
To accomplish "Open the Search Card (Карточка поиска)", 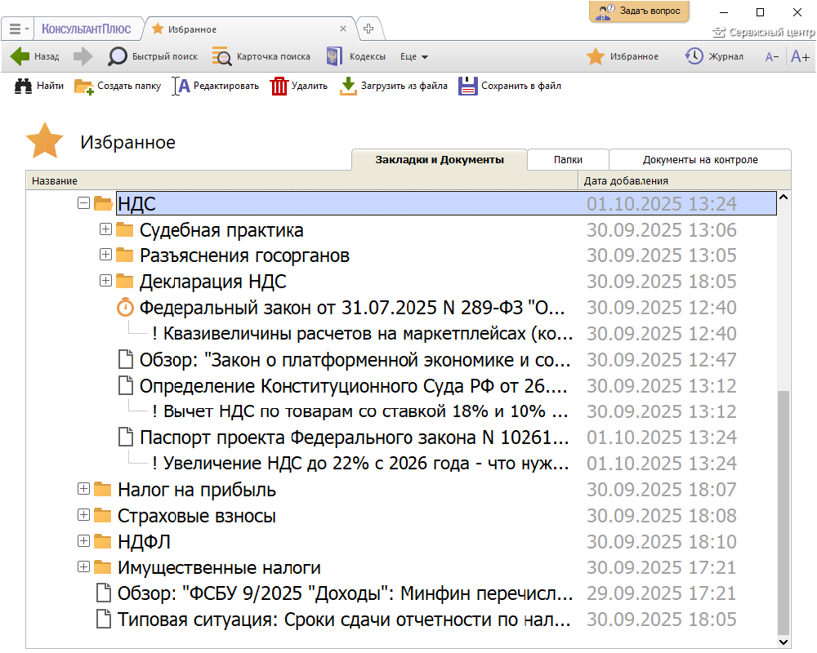I will coord(221,56).
